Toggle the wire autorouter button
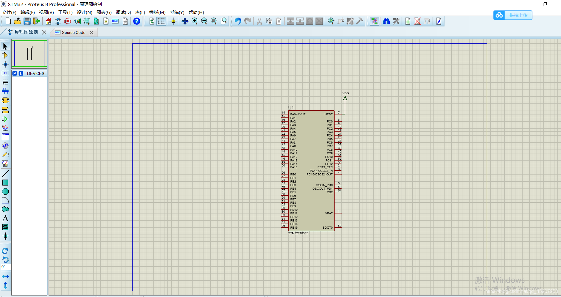Image resolution: width=561 pixels, height=297 pixels. click(x=374, y=21)
